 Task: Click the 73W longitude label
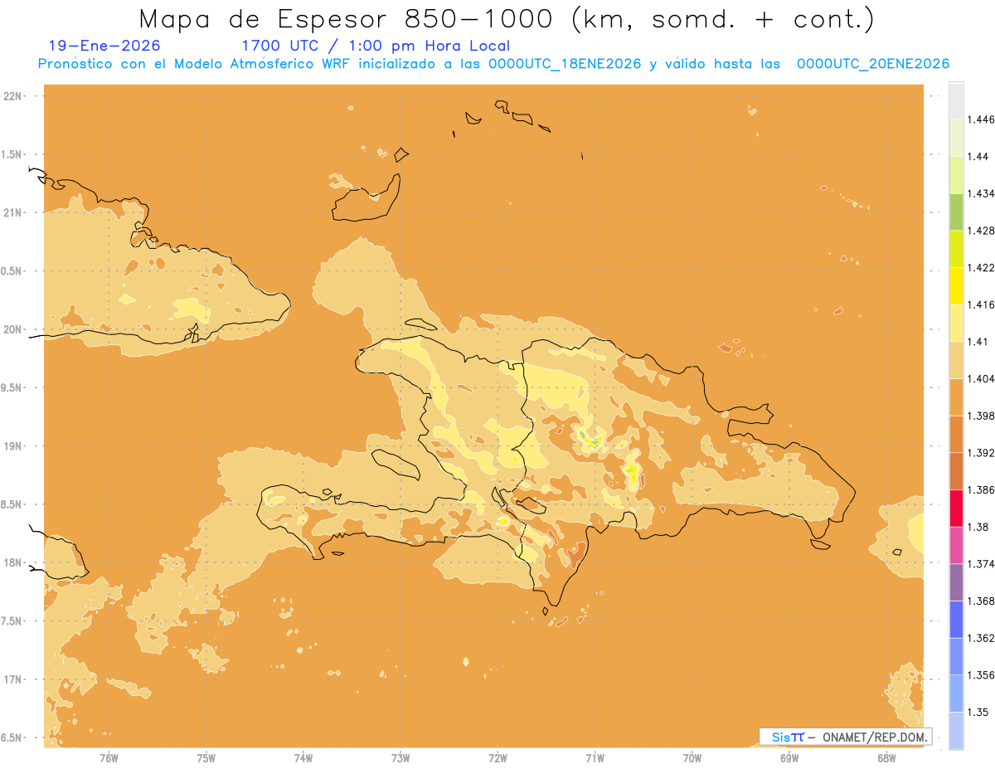click(x=400, y=759)
